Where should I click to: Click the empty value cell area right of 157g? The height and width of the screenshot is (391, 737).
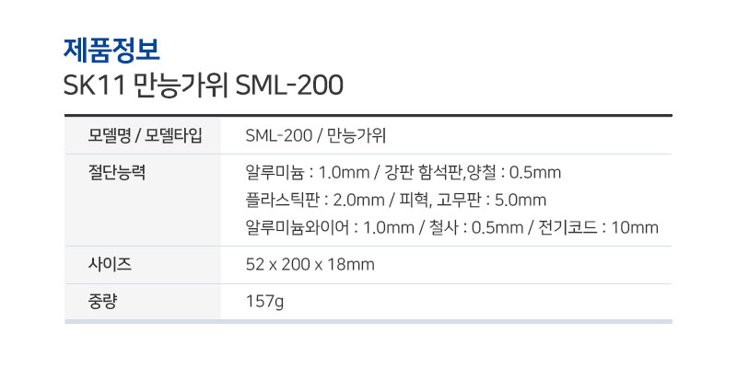coord(477,302)
